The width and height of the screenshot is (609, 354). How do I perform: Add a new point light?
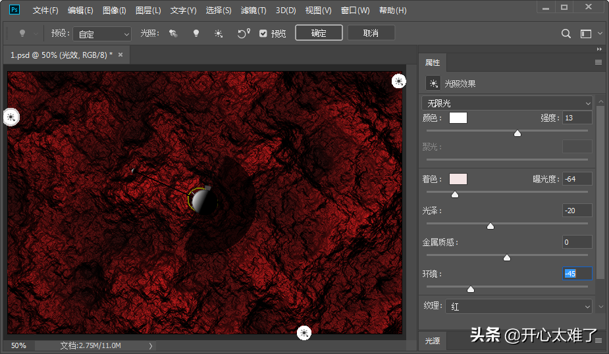point(196,34)
